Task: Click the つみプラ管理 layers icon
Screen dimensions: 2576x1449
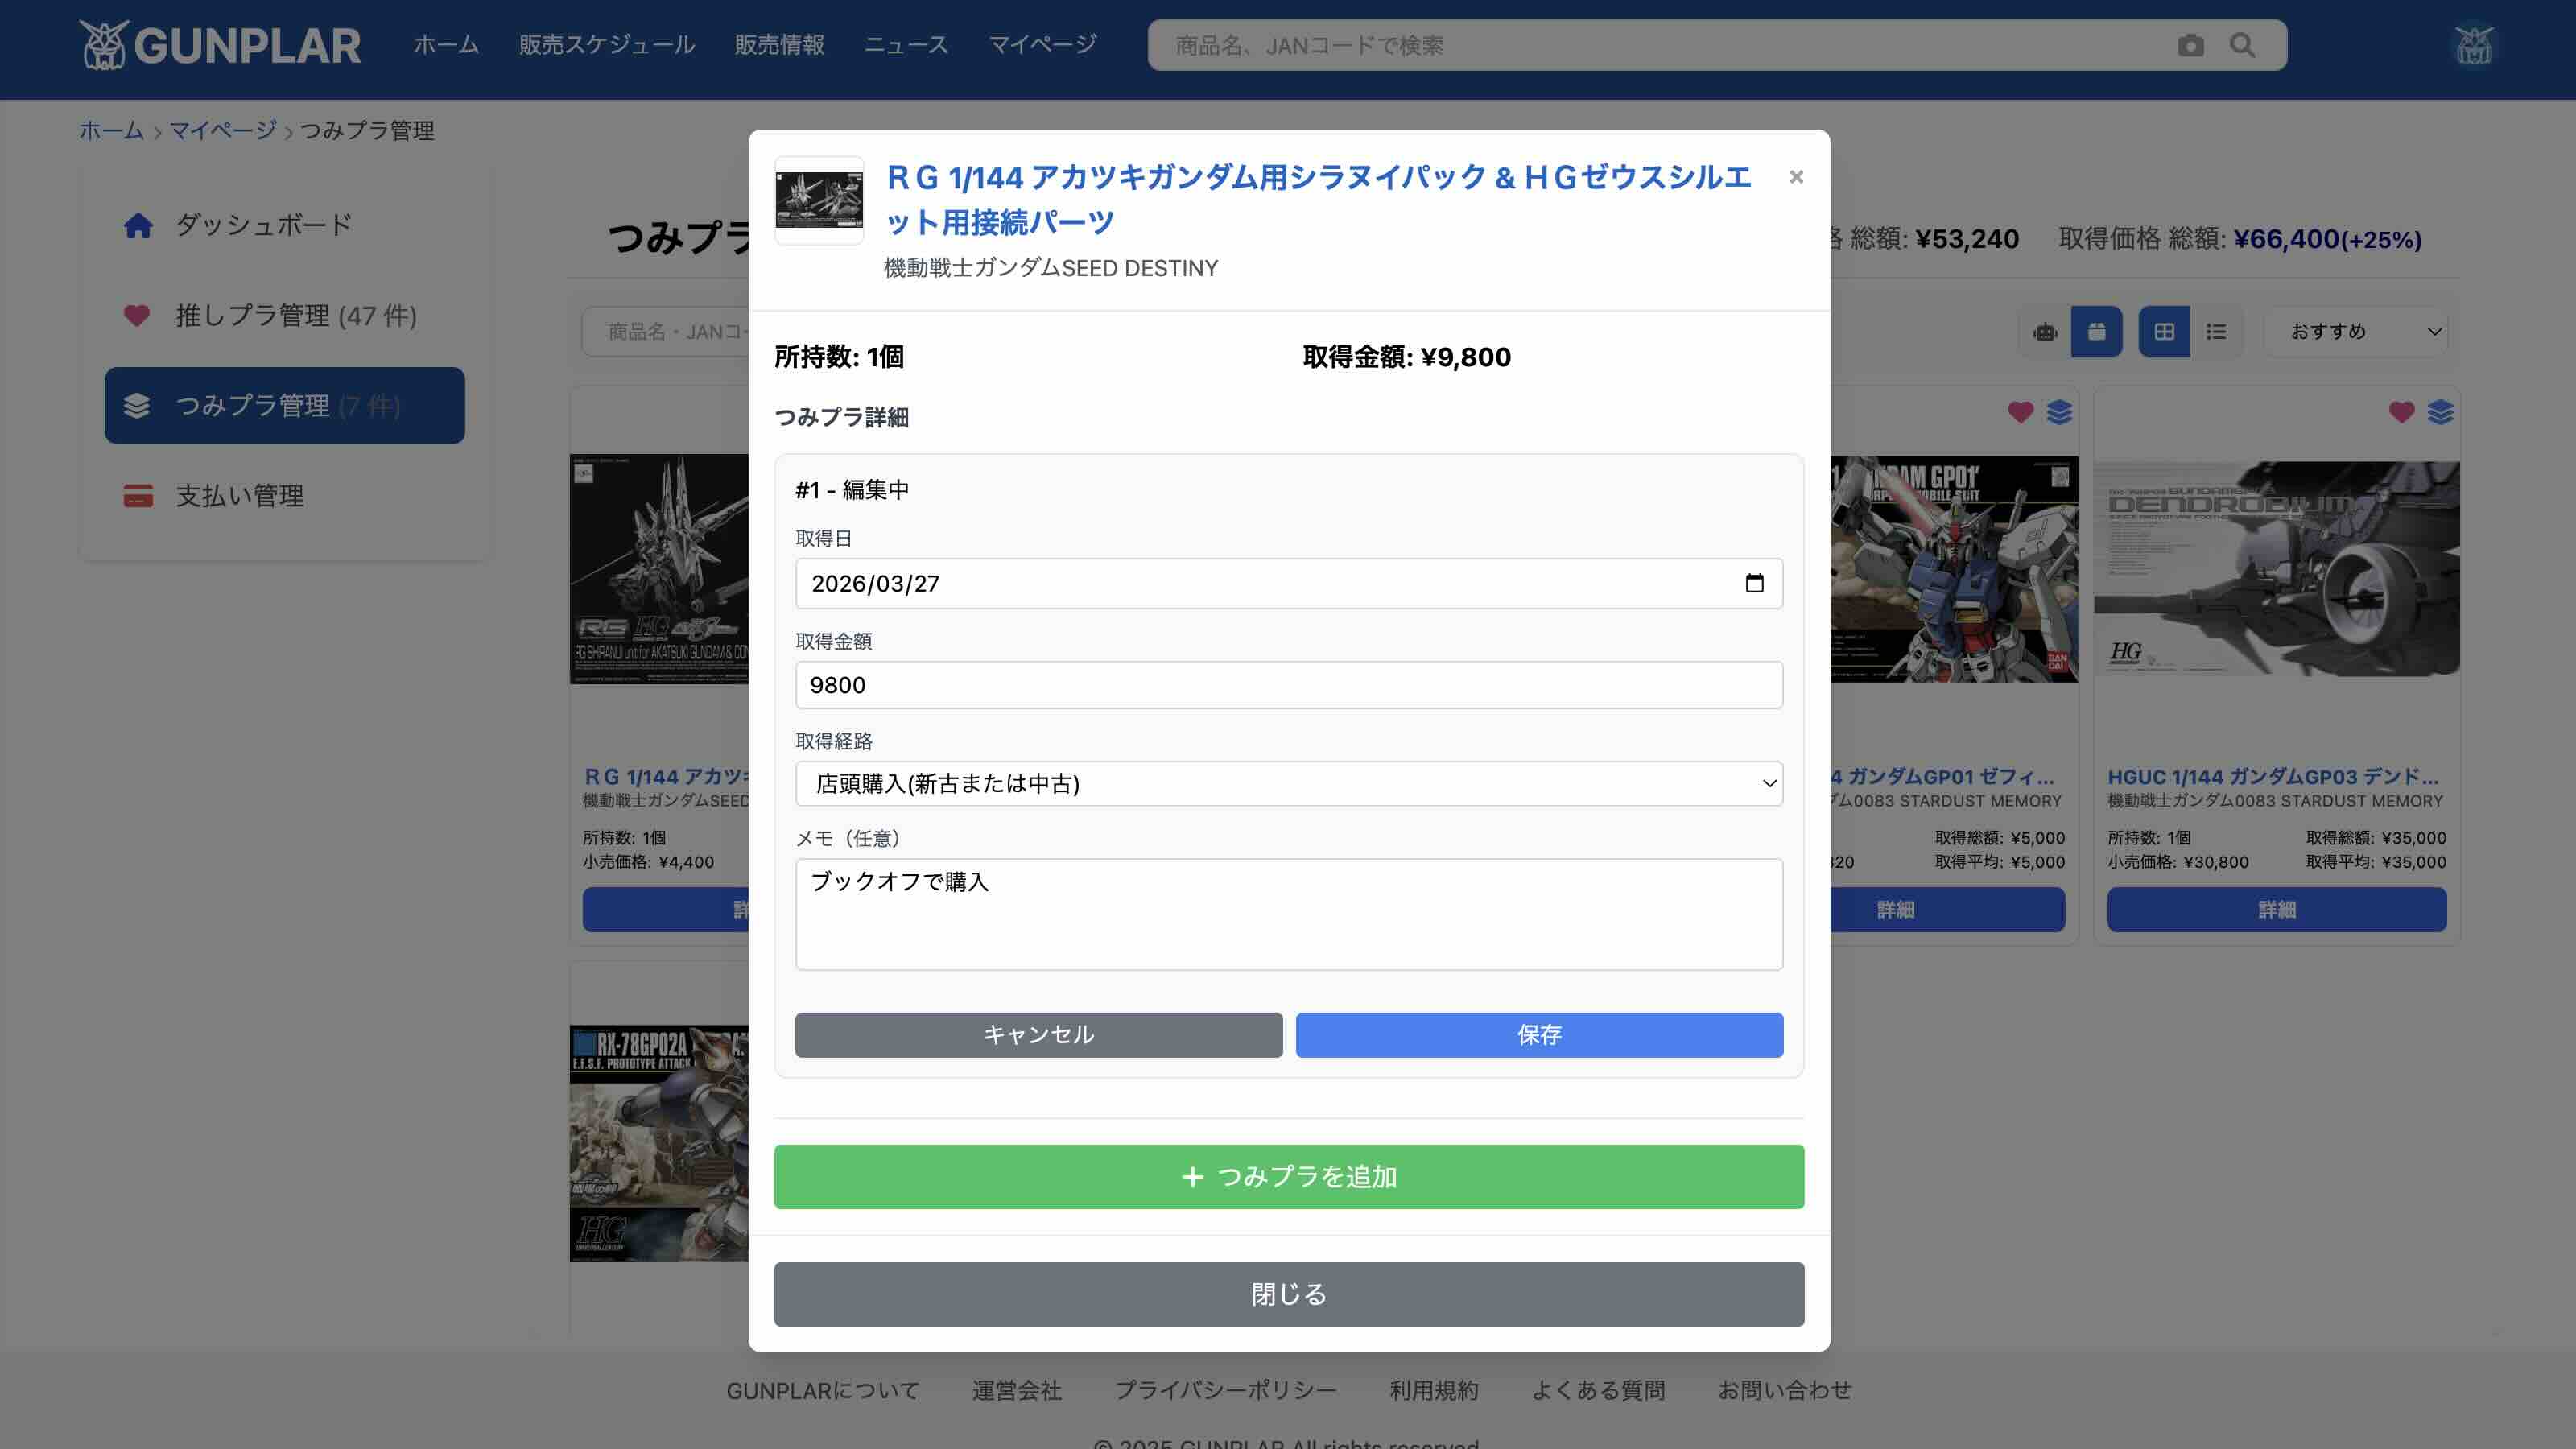Action: coord(137,406)
